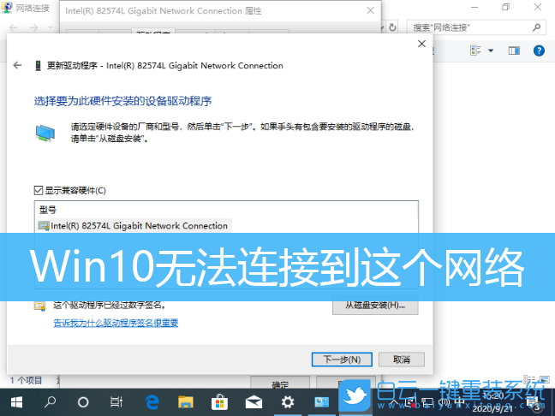
Task: Open File Explorer from the taskbar
Action: pos(186,402)
